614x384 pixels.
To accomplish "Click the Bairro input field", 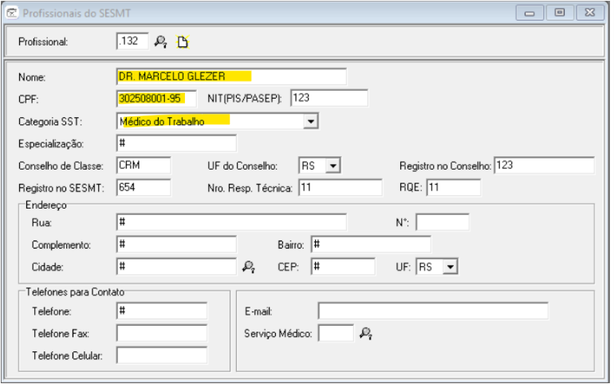I will coord(370,244).
